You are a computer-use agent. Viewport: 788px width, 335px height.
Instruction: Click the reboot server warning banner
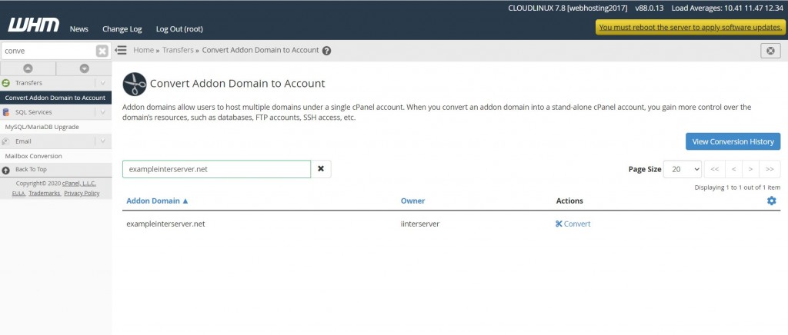click(690, 27)
